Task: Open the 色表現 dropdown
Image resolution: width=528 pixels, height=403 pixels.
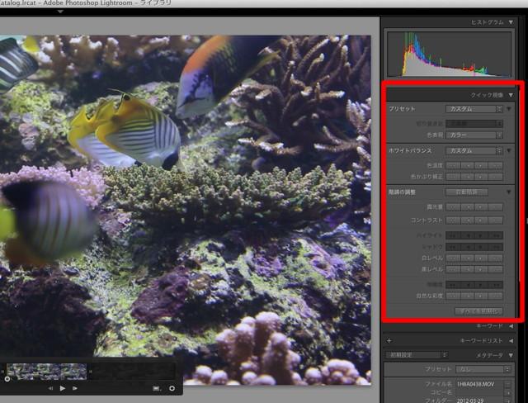Action: [x=474, y=134]
